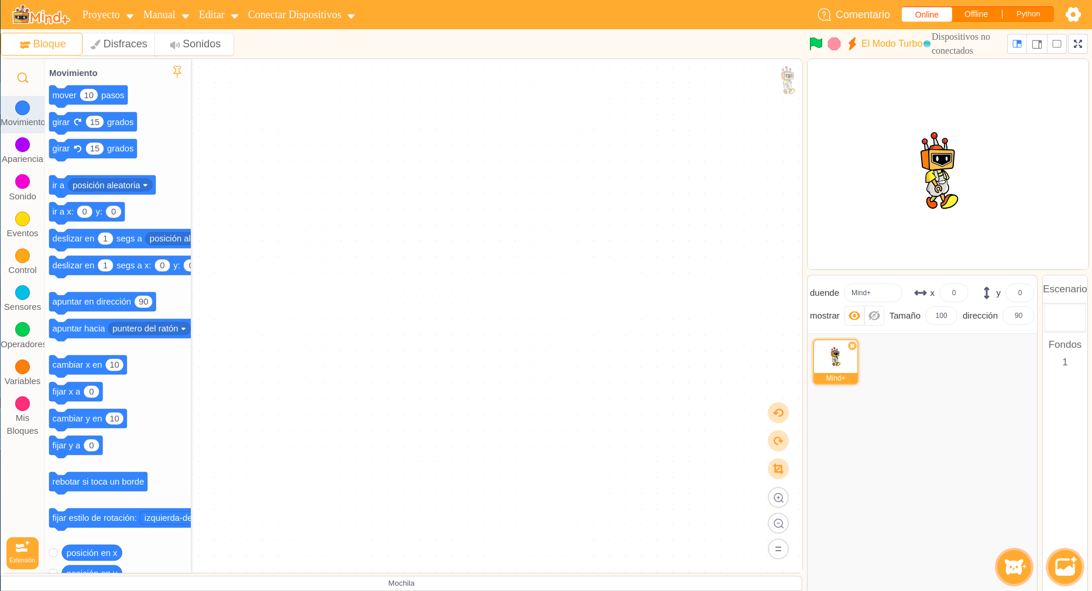Switch to Online mode
Screen dimensions: 1092x591
click(926, 15)
